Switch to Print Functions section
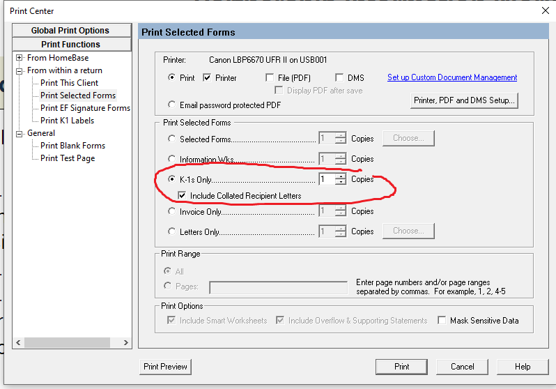This screenshot has width=556, height=389. point(70,45)
